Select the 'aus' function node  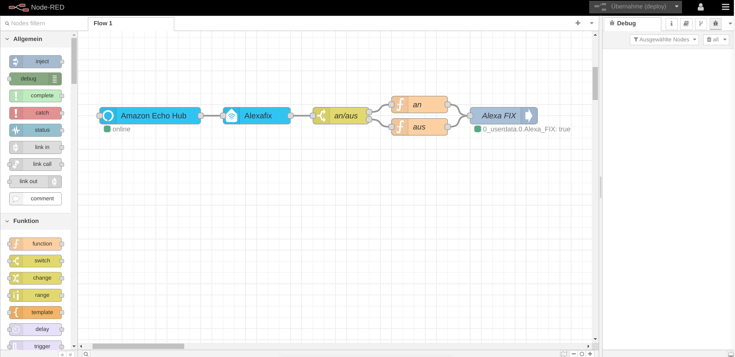[420, 127]
